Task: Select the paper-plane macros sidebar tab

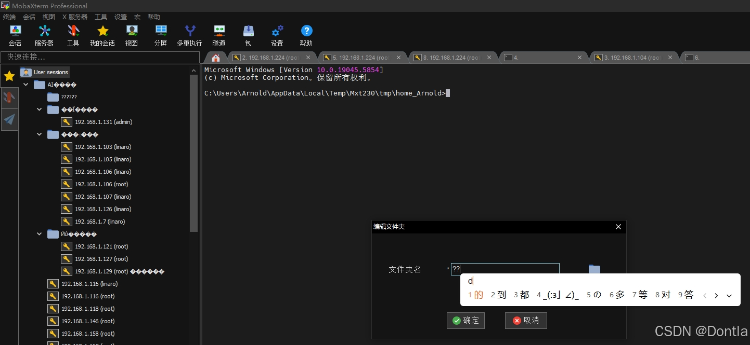Action: [x=9, y=119]
